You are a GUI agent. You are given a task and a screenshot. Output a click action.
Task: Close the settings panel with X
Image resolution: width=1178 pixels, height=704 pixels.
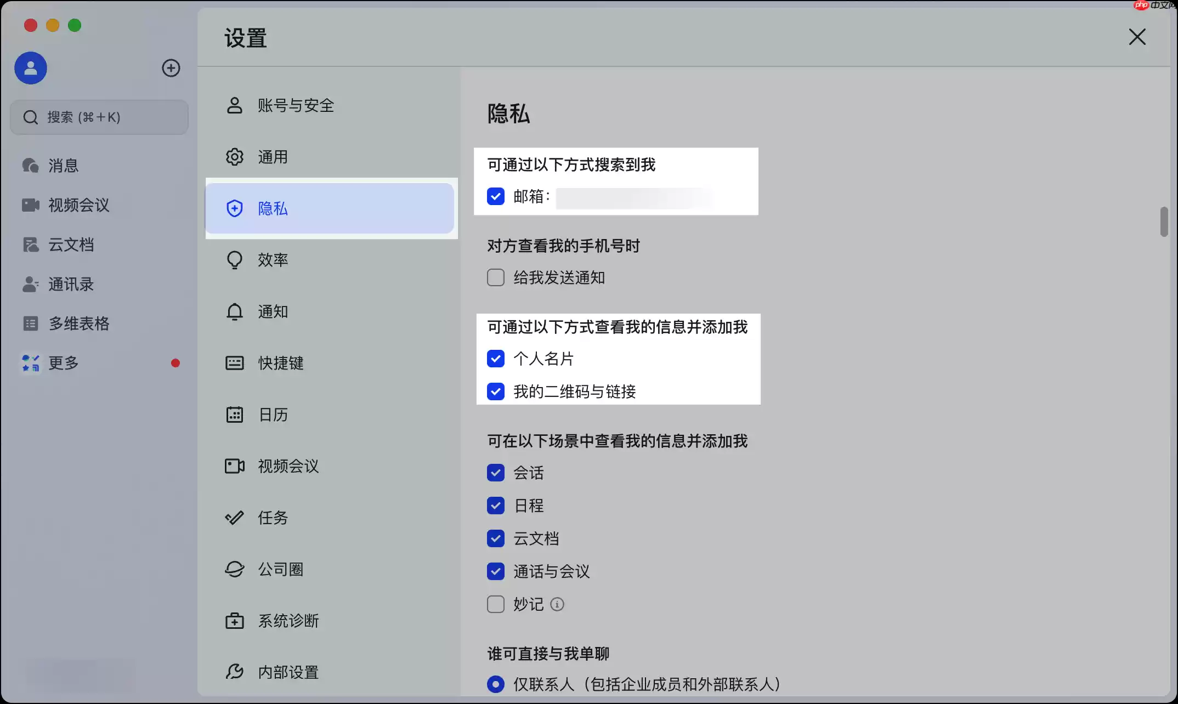click(x=1137, y=37)
